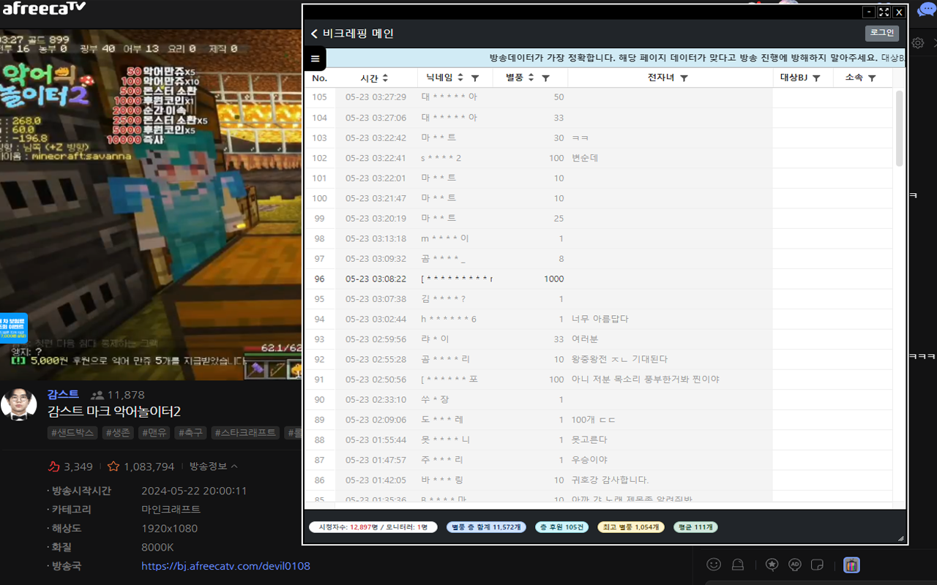The width and height of the screenshot is (937, 585).
Task: Click the AD balloon icon
Action: click(795, 565)
